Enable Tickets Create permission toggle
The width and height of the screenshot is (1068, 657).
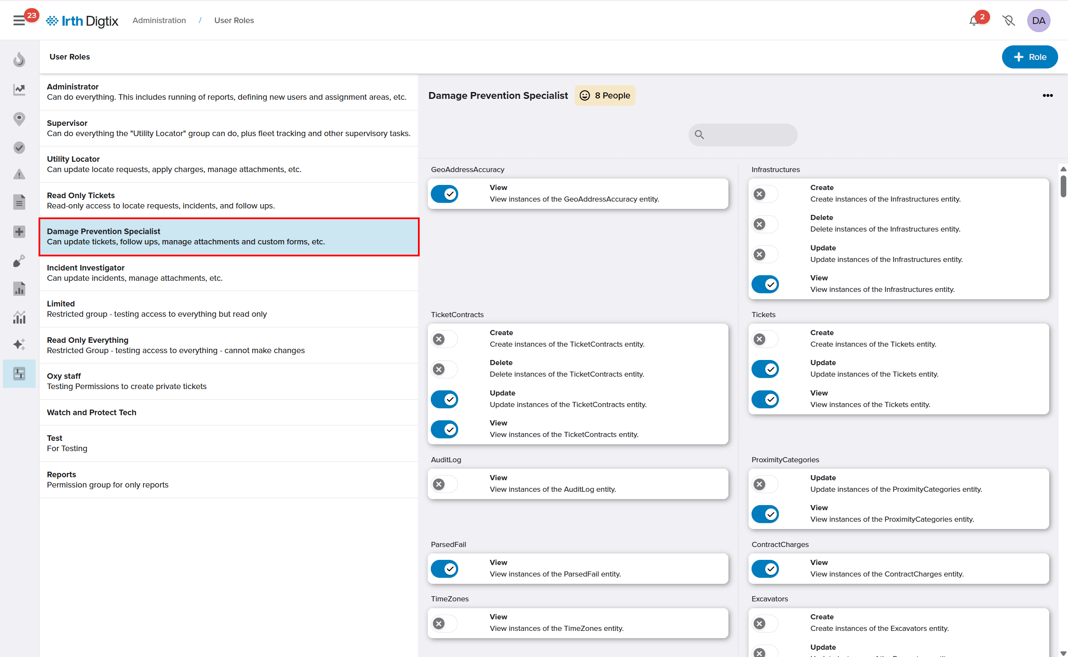765,339
